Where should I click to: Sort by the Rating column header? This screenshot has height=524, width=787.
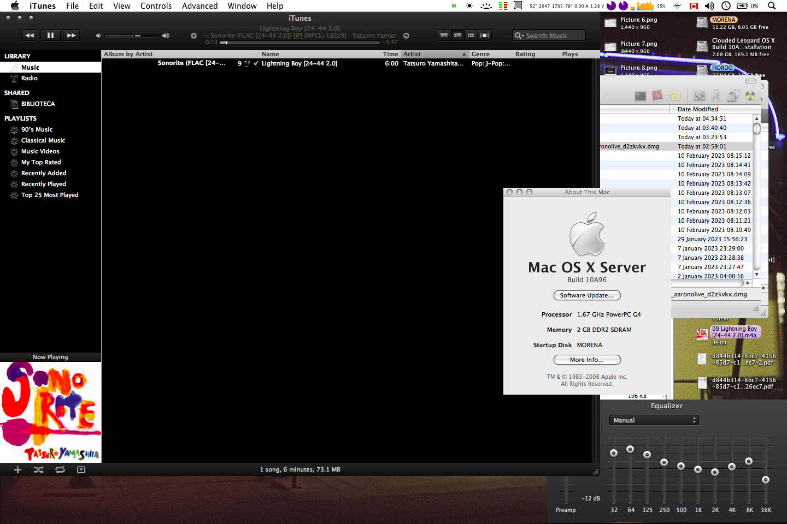525,54
